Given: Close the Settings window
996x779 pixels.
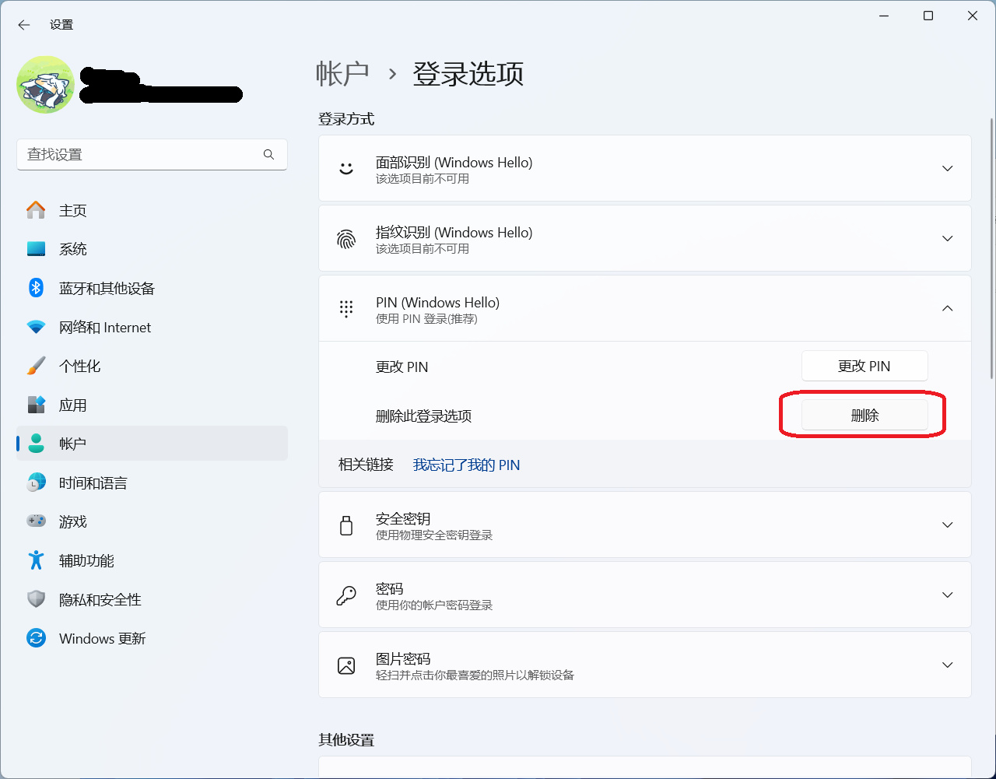Looking at the screenshot, I should [973, 16].
